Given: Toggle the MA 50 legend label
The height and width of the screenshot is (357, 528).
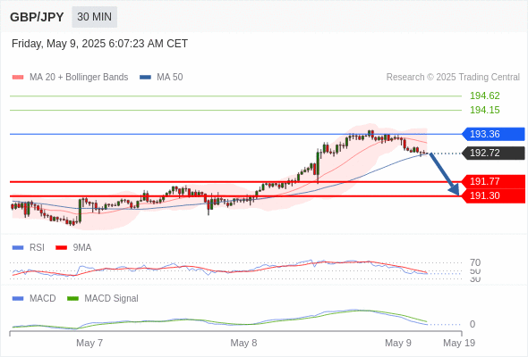Looking at the screenshot, I should tap(170, 78).
